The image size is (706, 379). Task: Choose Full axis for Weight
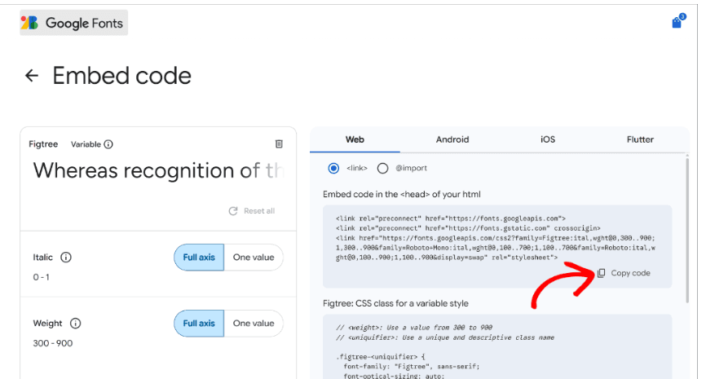(199, 324)
